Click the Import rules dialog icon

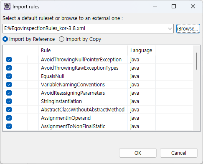[x=7, y=6]
